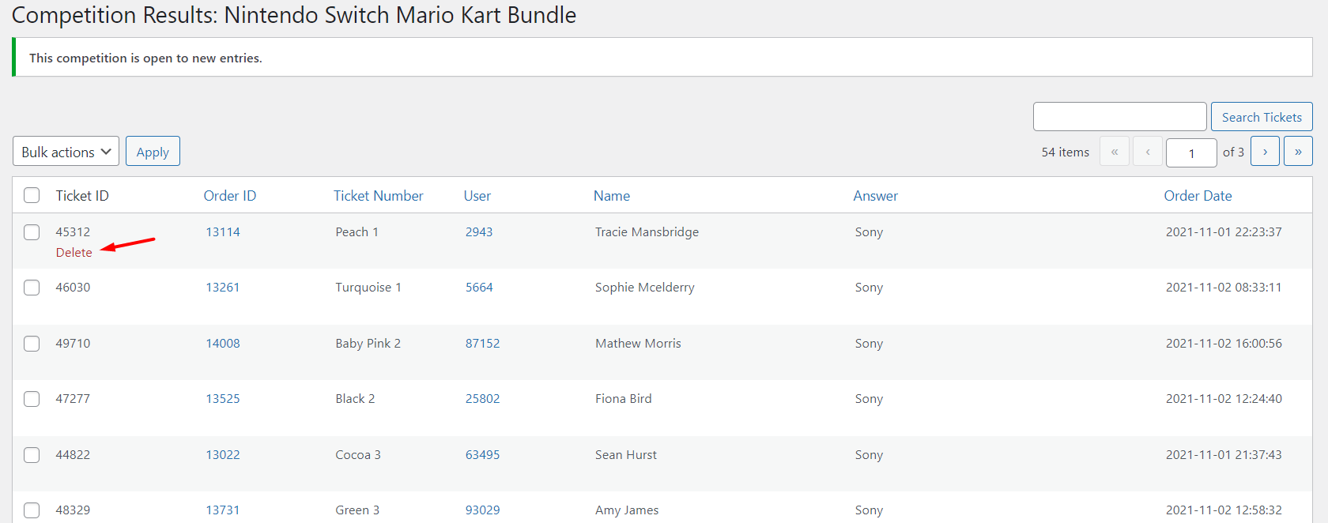The width and height of the screenshot is (1328, 523).
Task: Open order 13022
Action: [x=223, y=455]
